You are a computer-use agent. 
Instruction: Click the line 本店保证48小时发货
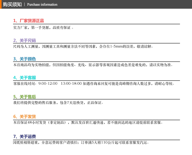[88, 122]
